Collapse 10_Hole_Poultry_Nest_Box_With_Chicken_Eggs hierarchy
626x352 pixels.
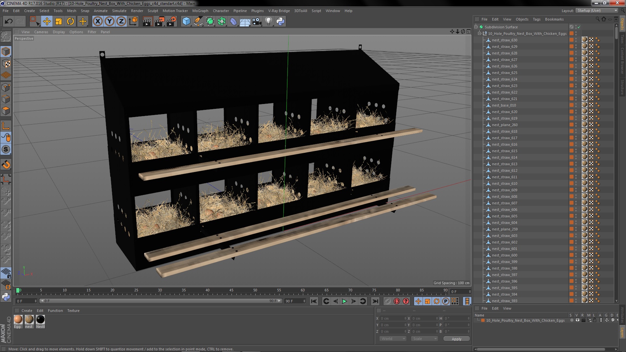(x=480, y=33)
